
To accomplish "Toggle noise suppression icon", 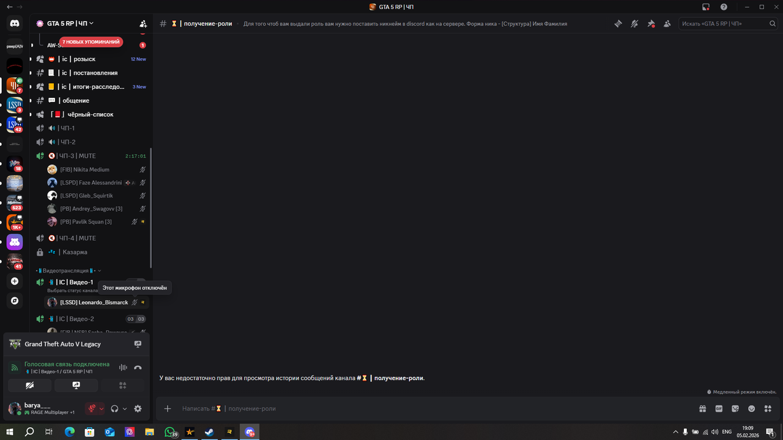I will (x=123, y=368).
